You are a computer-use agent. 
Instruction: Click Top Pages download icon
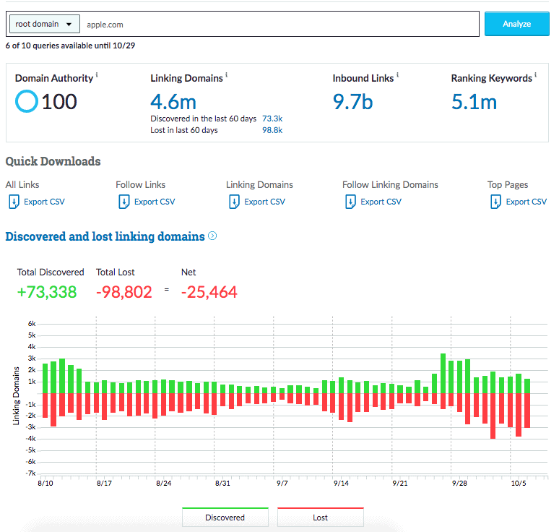coord(495,202)
